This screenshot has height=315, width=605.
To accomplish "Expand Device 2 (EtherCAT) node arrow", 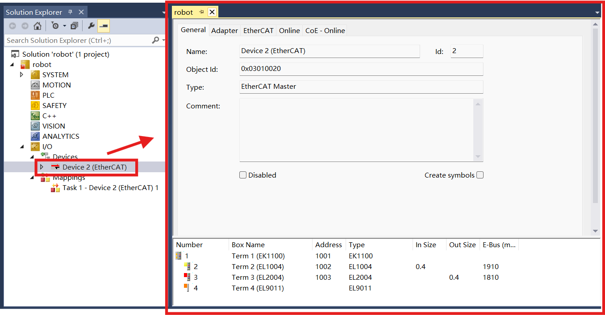I will click(x=42, y=167).
